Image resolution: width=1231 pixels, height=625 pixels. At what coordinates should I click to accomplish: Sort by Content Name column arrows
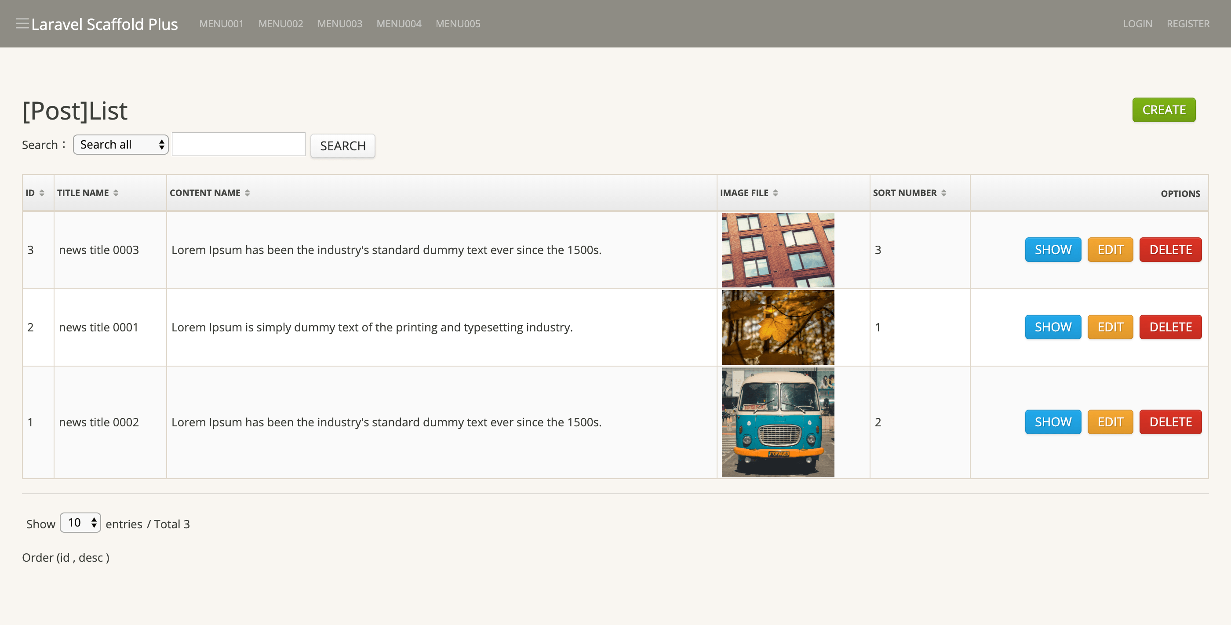[x=247, y=193]
